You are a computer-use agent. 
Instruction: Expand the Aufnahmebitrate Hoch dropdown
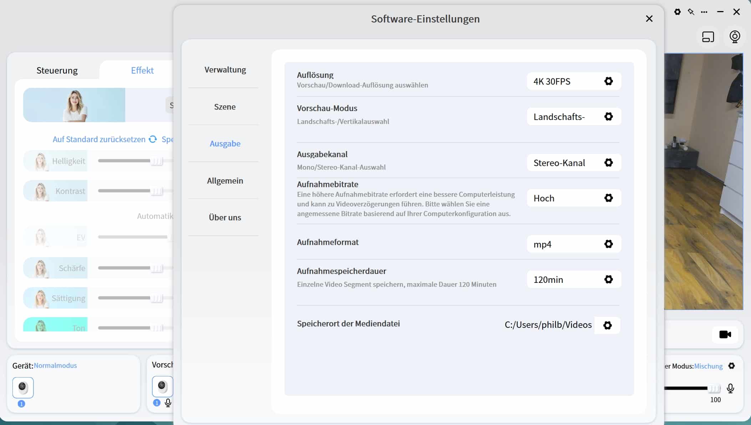click(x=574, y=198)
